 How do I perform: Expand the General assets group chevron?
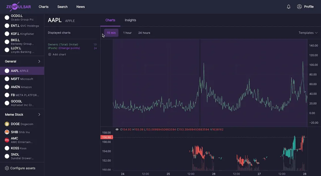click(x=39, y=61)
